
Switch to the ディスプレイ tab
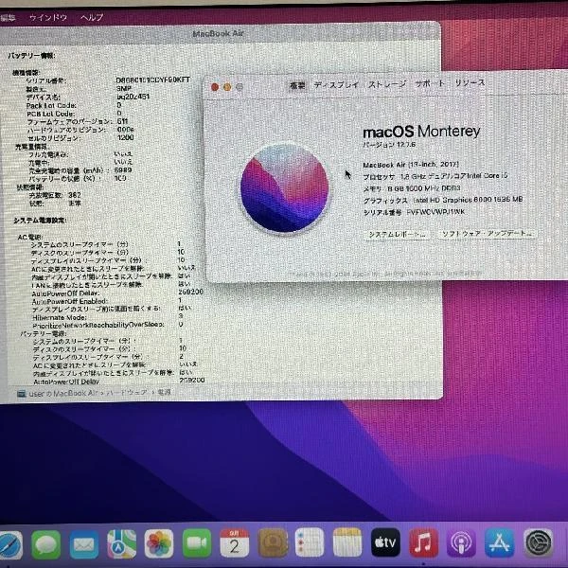pyautogui.click(x=336, y=85)
